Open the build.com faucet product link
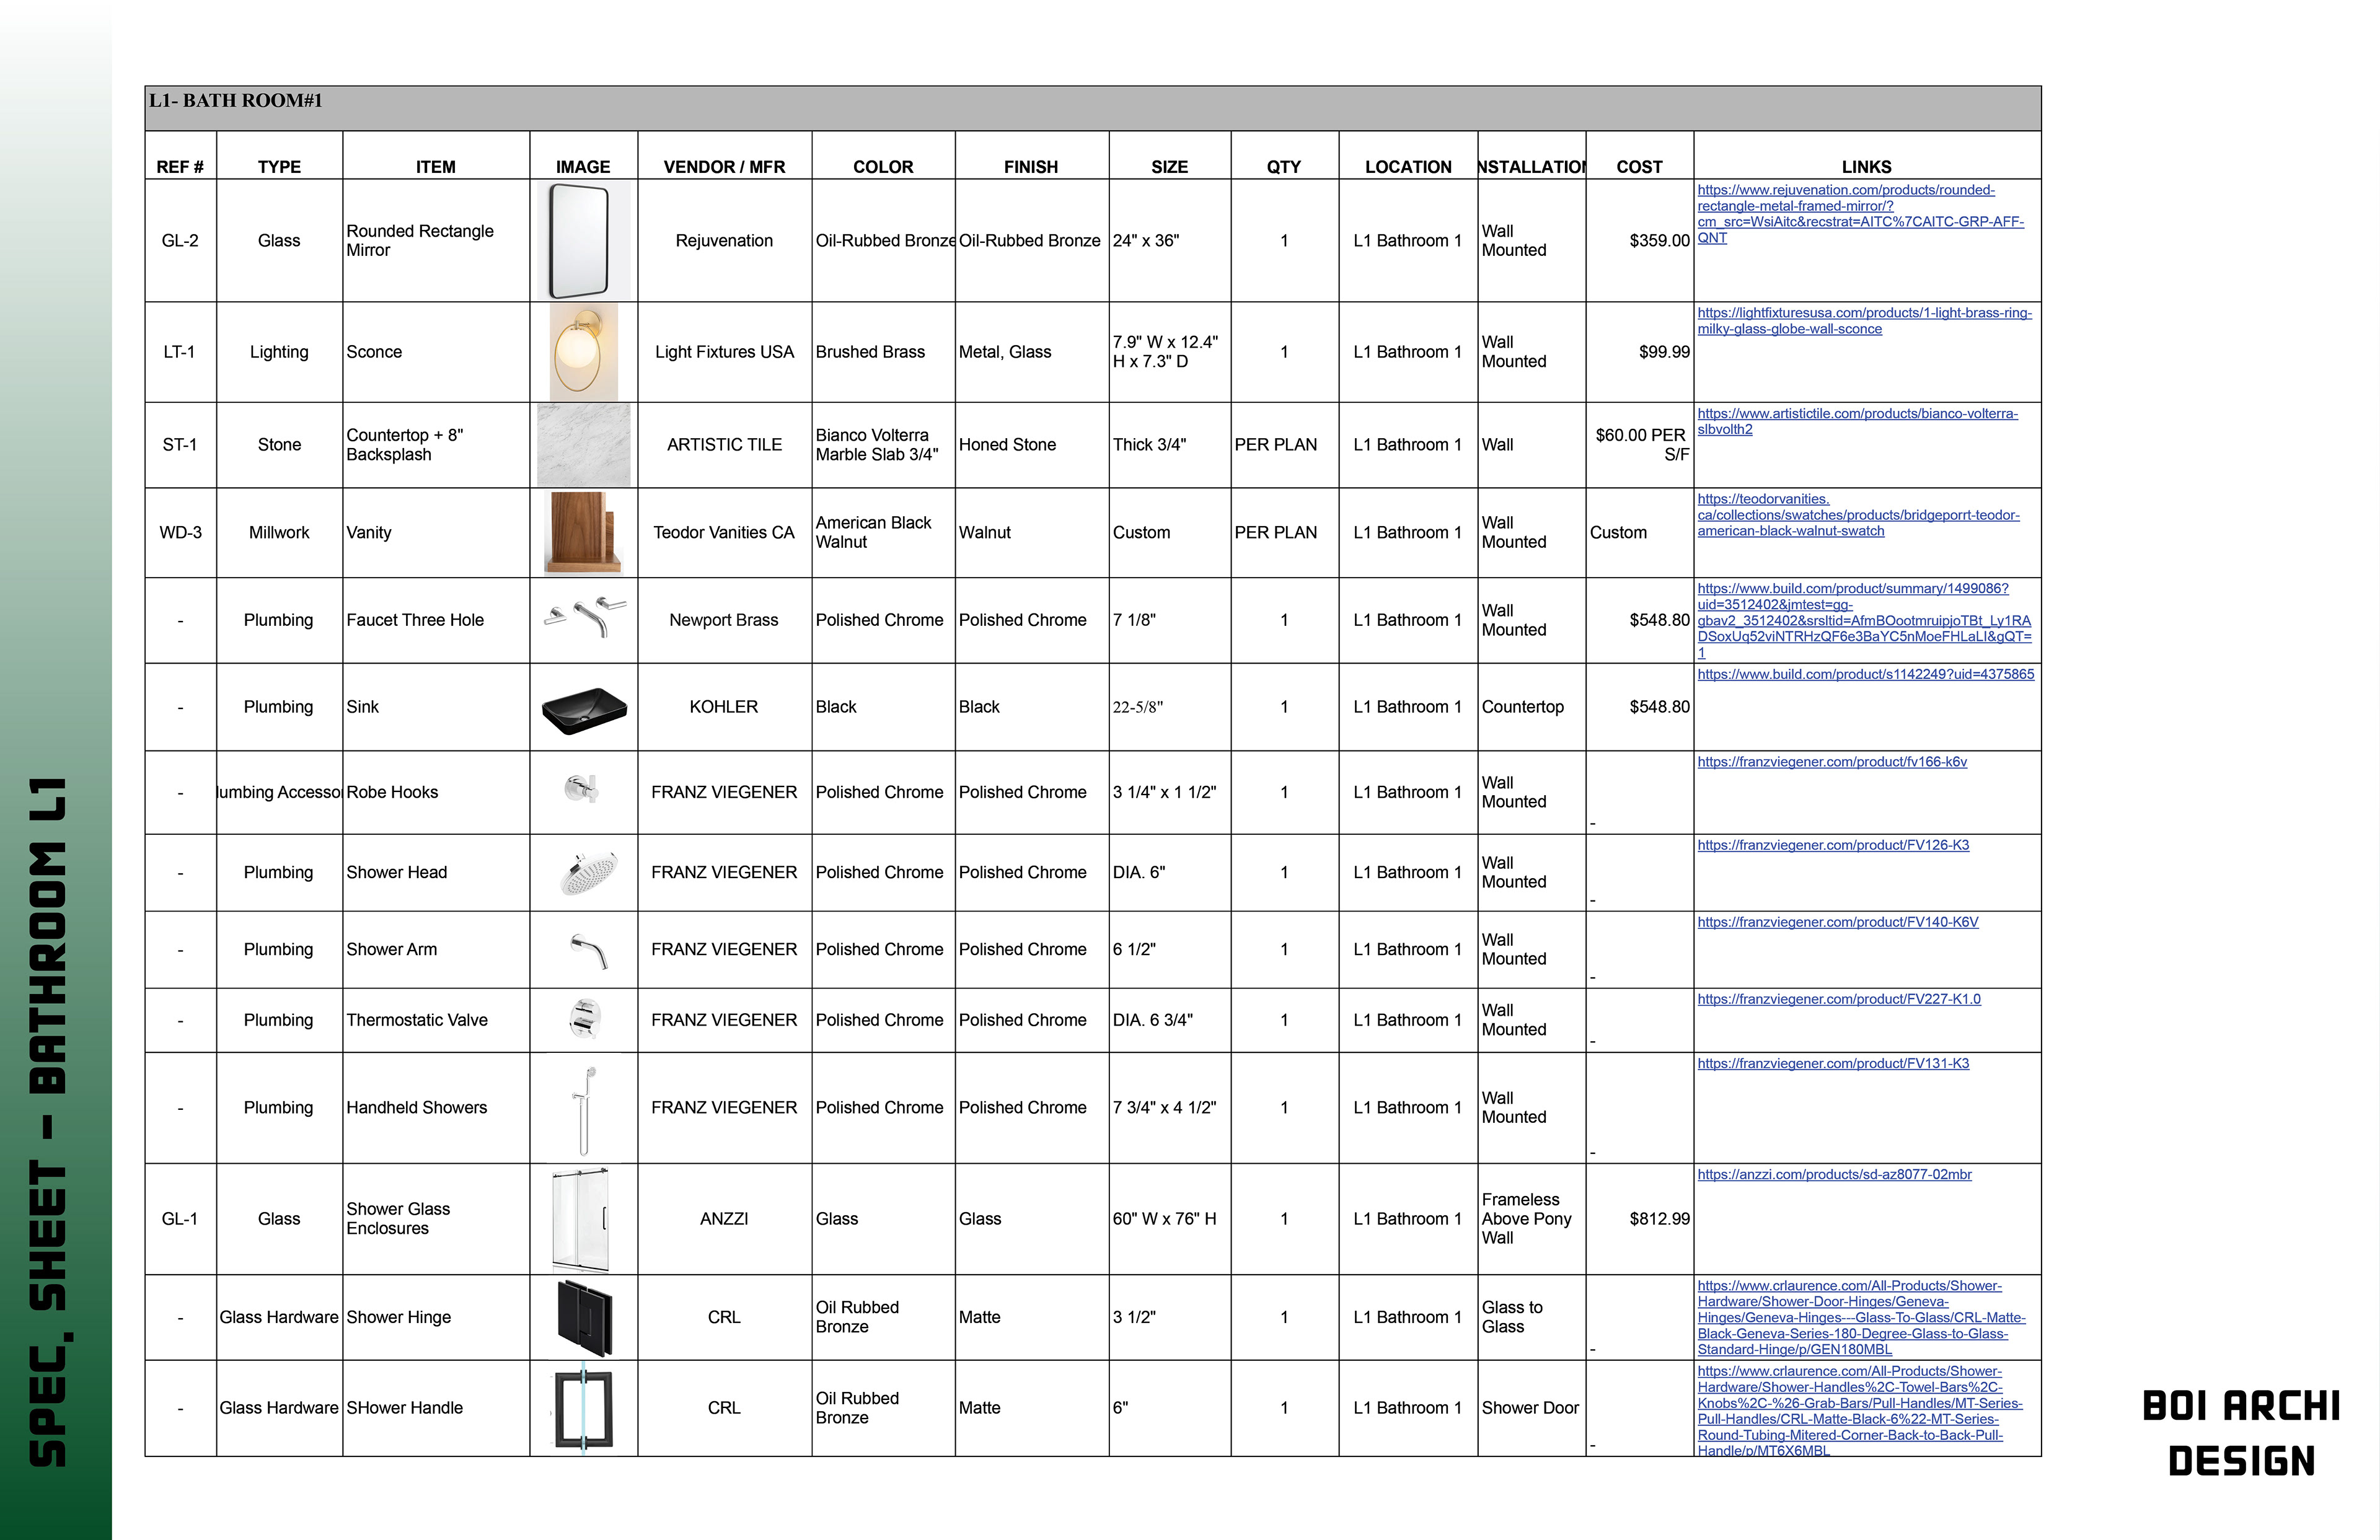Screen dimensions: 2380x1540 (1864, 620)
